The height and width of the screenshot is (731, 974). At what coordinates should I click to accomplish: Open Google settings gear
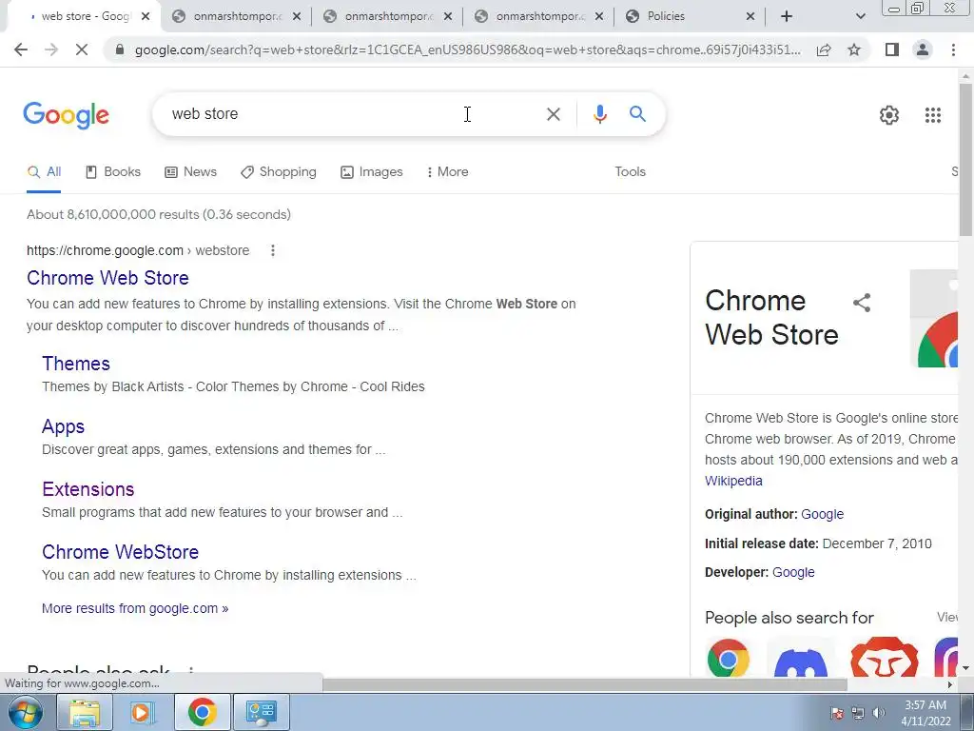889,115
